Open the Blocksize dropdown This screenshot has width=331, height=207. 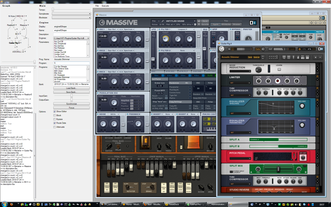pyautogui.click(x=71, y=18)
